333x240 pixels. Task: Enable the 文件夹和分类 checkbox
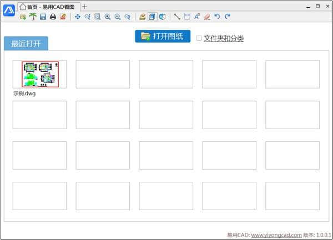coord(199,38)
